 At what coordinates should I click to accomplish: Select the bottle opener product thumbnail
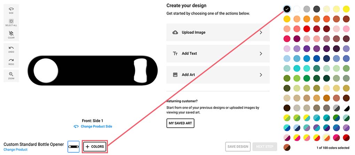tap(73, 147)
